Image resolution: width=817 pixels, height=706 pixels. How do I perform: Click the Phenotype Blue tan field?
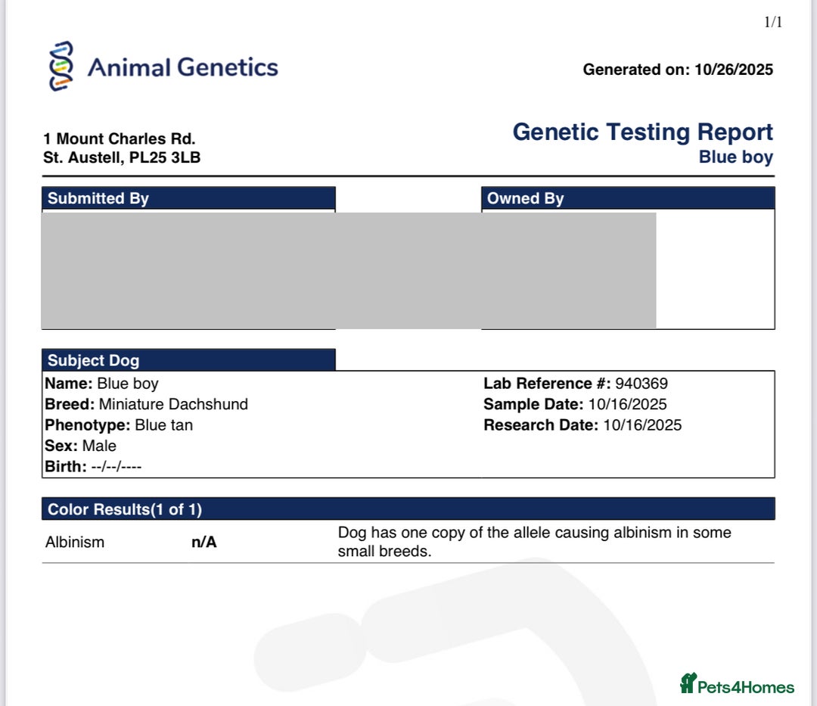[x=163, y=425]
